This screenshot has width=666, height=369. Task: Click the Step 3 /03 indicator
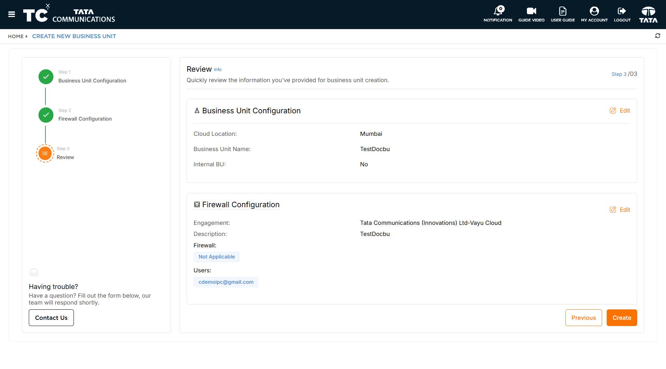[x=624, y=74]
